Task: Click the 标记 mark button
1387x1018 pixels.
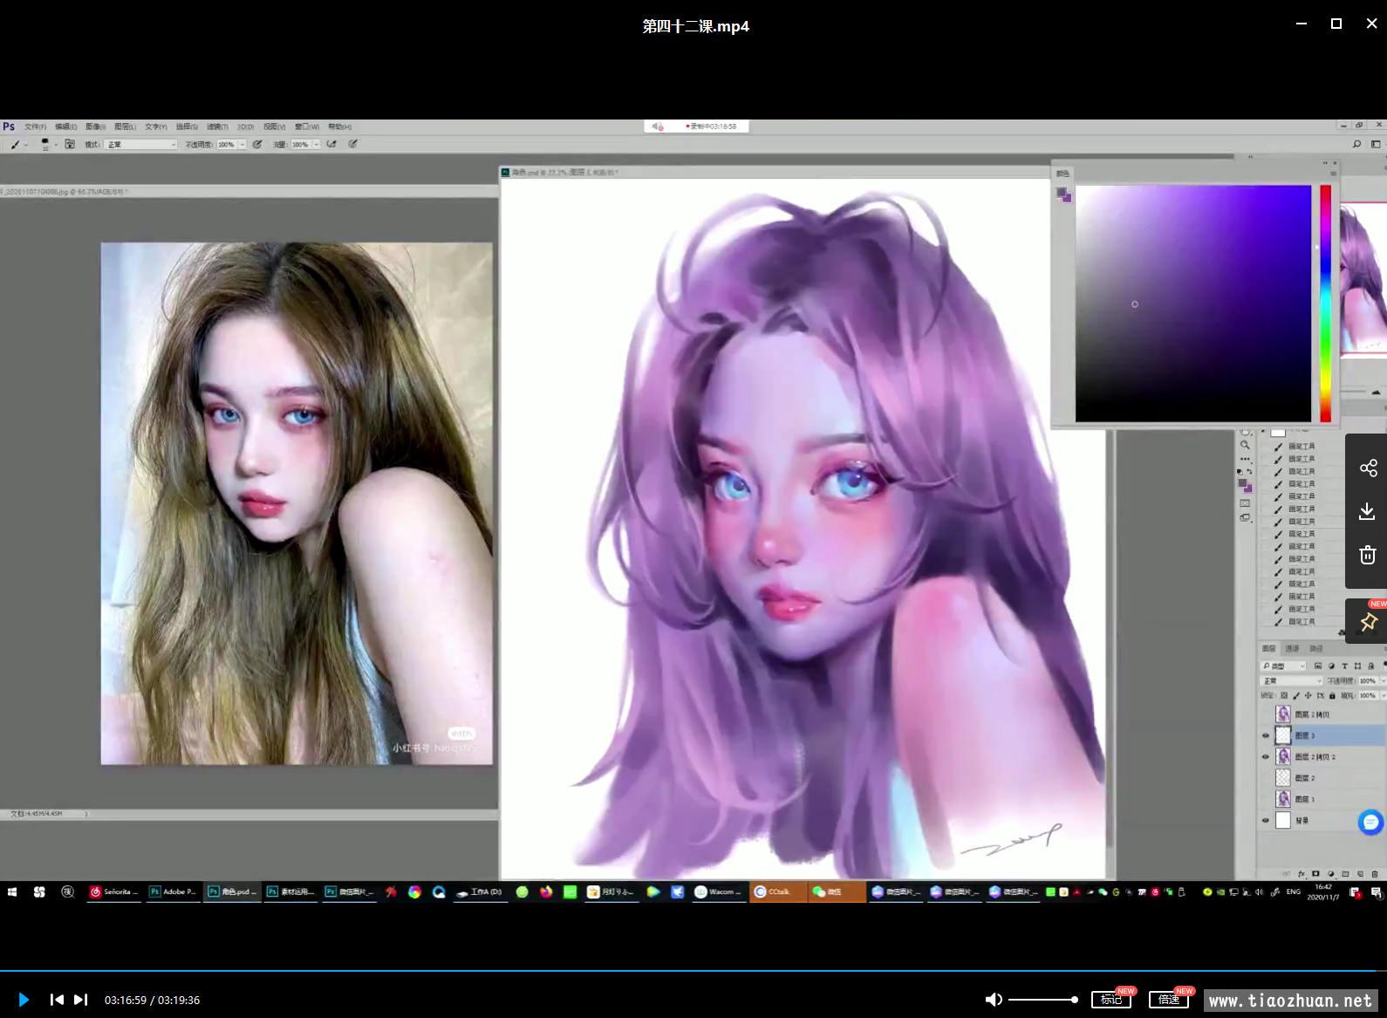Action: point(1110,1000)
